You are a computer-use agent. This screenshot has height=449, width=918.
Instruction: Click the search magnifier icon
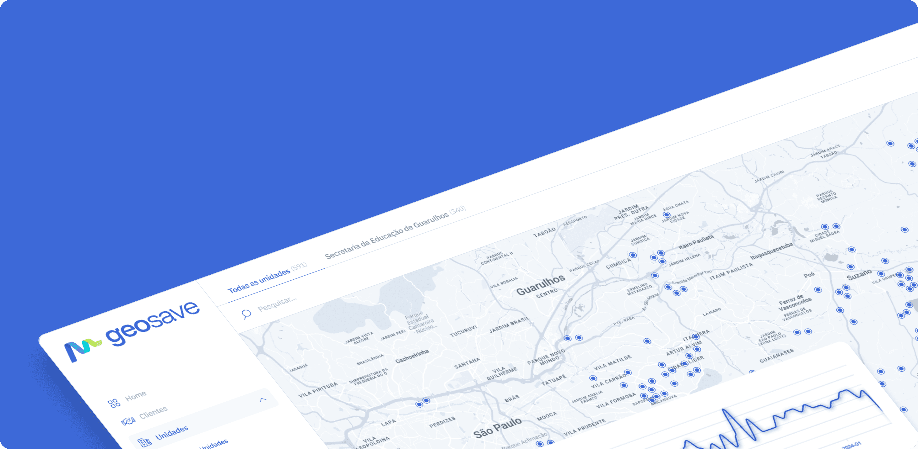(x=246, y=314)
